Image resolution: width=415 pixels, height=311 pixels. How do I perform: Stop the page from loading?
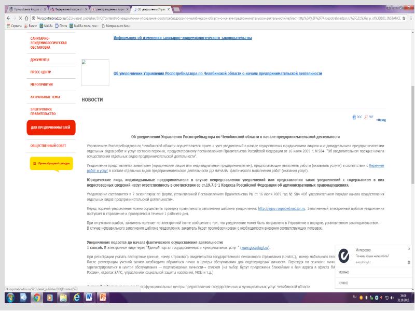pyautogui.click(x=20, y=18)
